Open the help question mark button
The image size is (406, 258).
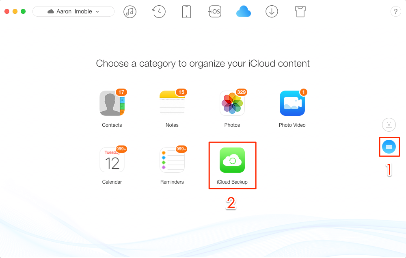click(x=395, y=11)
